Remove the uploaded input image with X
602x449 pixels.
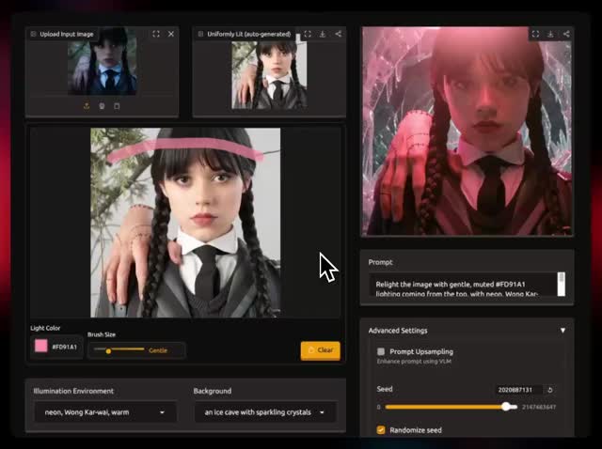click(171, 34)
